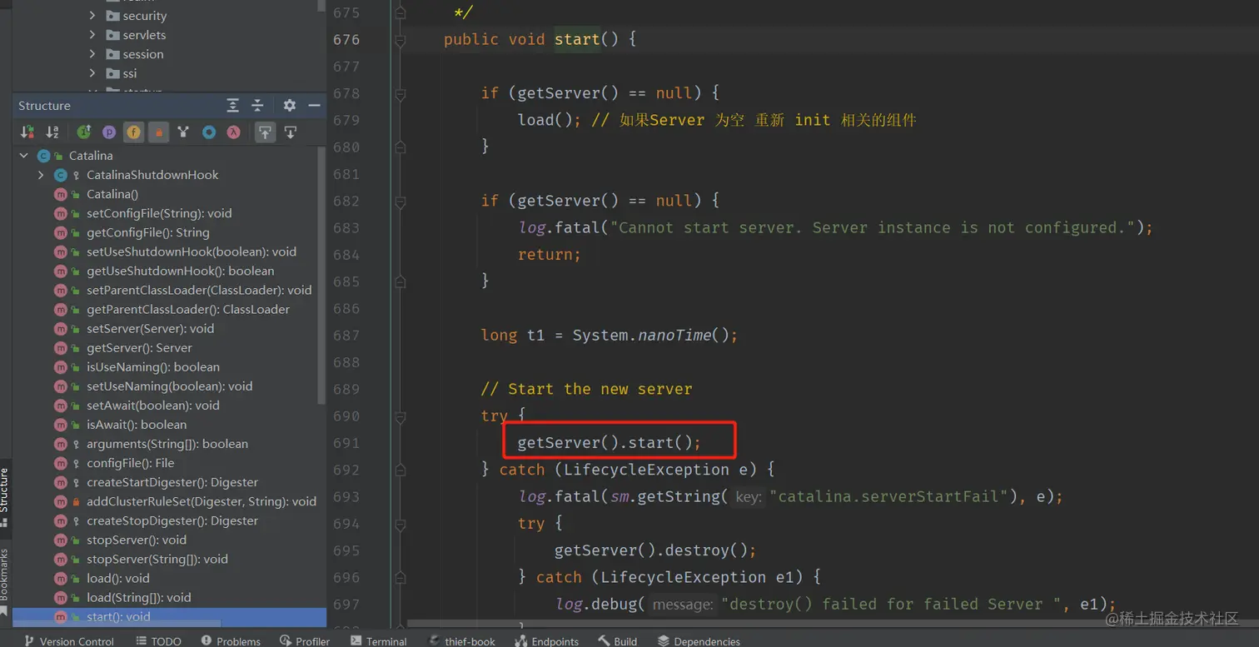Click Navigate from Source toolbar icon
Image resolution: width=1259 pixels, height=647 pixels.
(x=291, y=132)
